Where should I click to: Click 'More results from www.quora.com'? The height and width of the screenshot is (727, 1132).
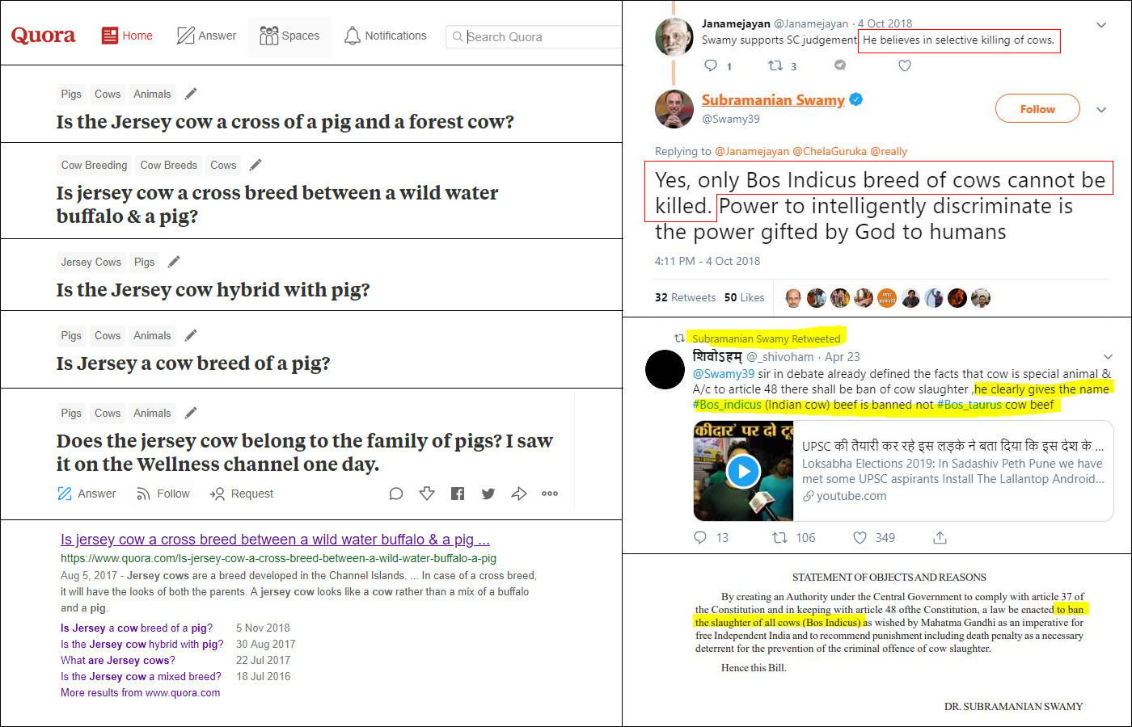pos(140,692)
